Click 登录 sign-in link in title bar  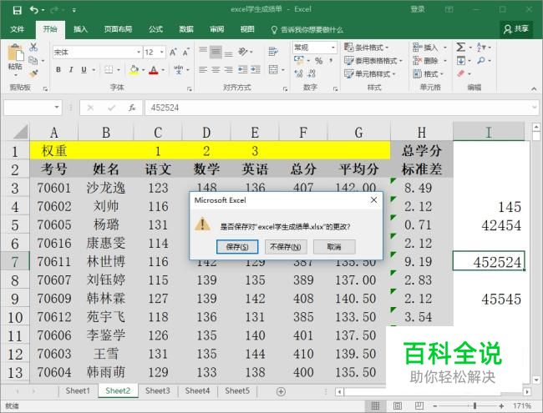418,9
